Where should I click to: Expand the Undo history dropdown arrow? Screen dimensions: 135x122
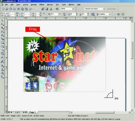(33, 9)
